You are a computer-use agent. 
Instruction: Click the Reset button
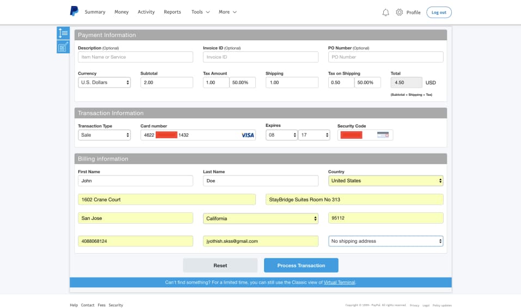coord(220,266)
